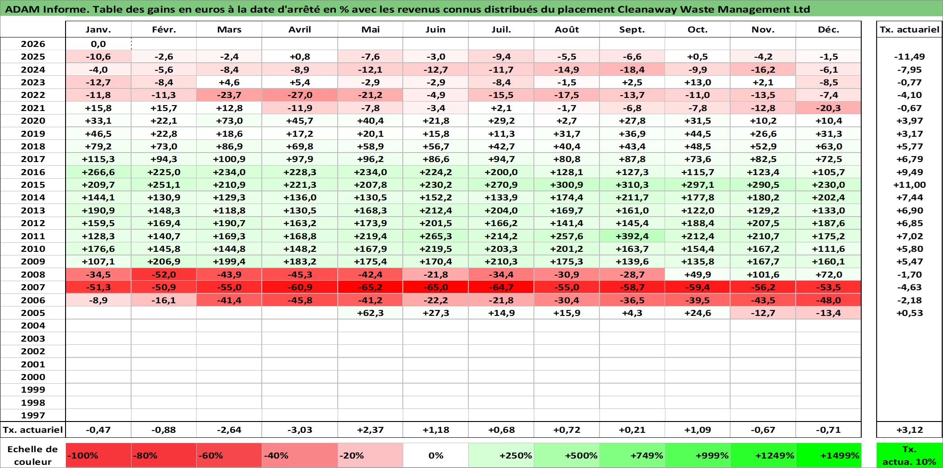Click the +11,00 actuarial rate for 2015
Image resolution: width=943 pixels, height=468 pixels.
[x=909, y=185]
